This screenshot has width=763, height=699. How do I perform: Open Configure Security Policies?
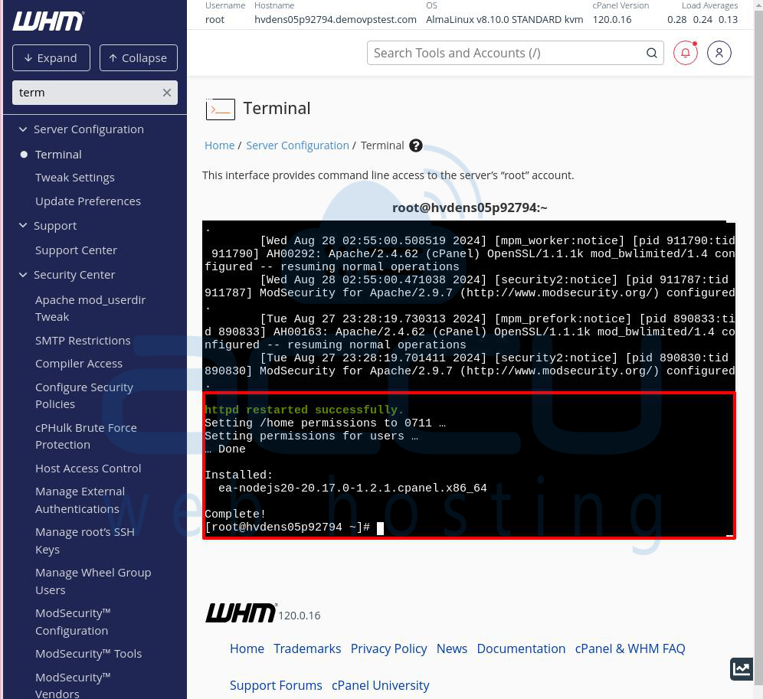tap(84, 396)
